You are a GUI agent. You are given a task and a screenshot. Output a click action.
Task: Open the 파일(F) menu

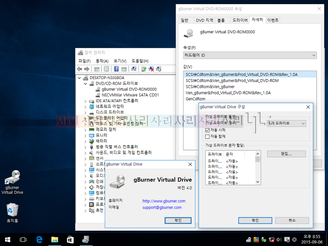coord(84,61)
